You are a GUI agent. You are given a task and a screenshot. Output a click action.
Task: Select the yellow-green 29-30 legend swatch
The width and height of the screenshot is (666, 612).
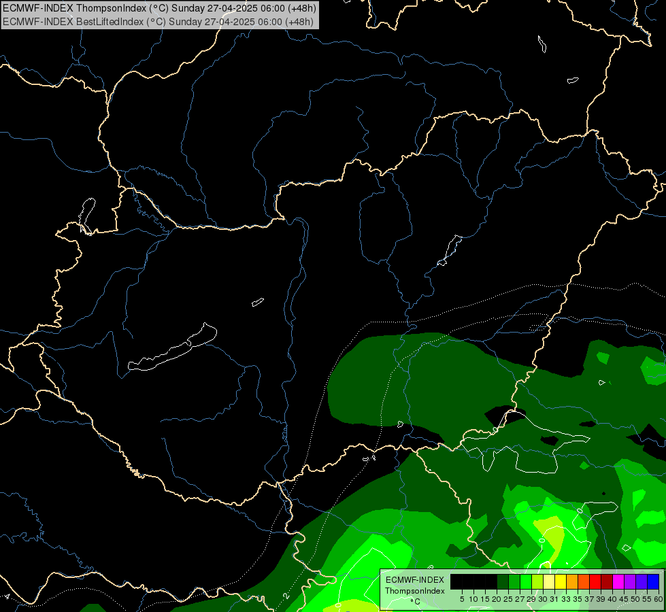point(537,581)
